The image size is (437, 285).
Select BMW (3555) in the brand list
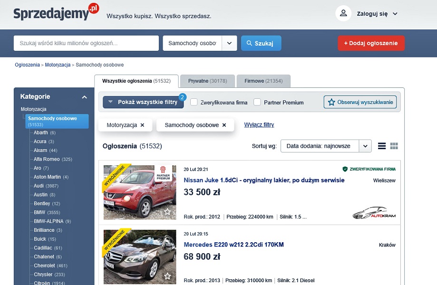47,212
